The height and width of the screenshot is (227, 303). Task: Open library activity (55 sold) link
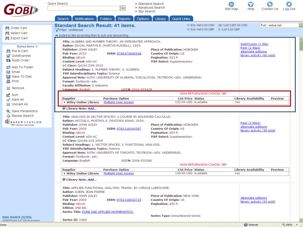point(258,202)
